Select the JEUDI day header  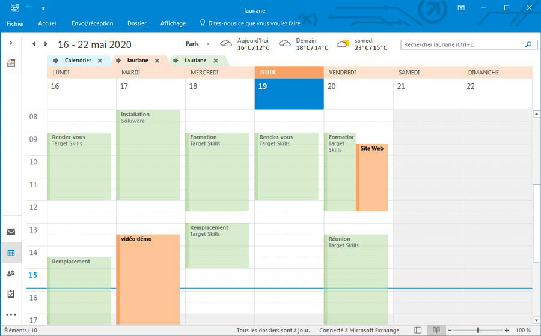(x=289, y=72)
